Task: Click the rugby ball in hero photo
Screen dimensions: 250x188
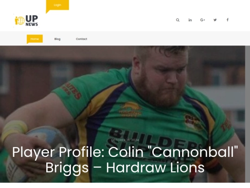Action: click(37, 154)
